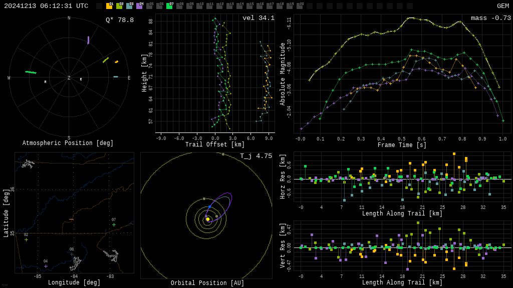The width and height of the screenshot is (513, 288).
Task: Click the R marker in the sky plot
Action: [81, 79]
